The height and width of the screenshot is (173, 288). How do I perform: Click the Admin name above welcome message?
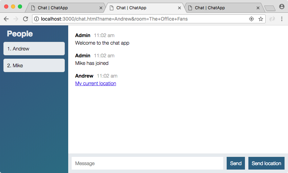(x=83, y=35)
